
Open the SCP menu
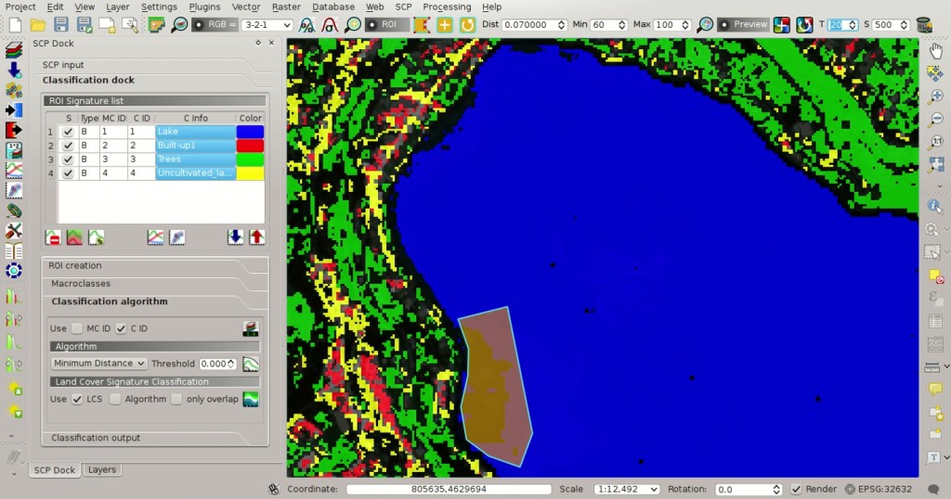coord(403,6)
